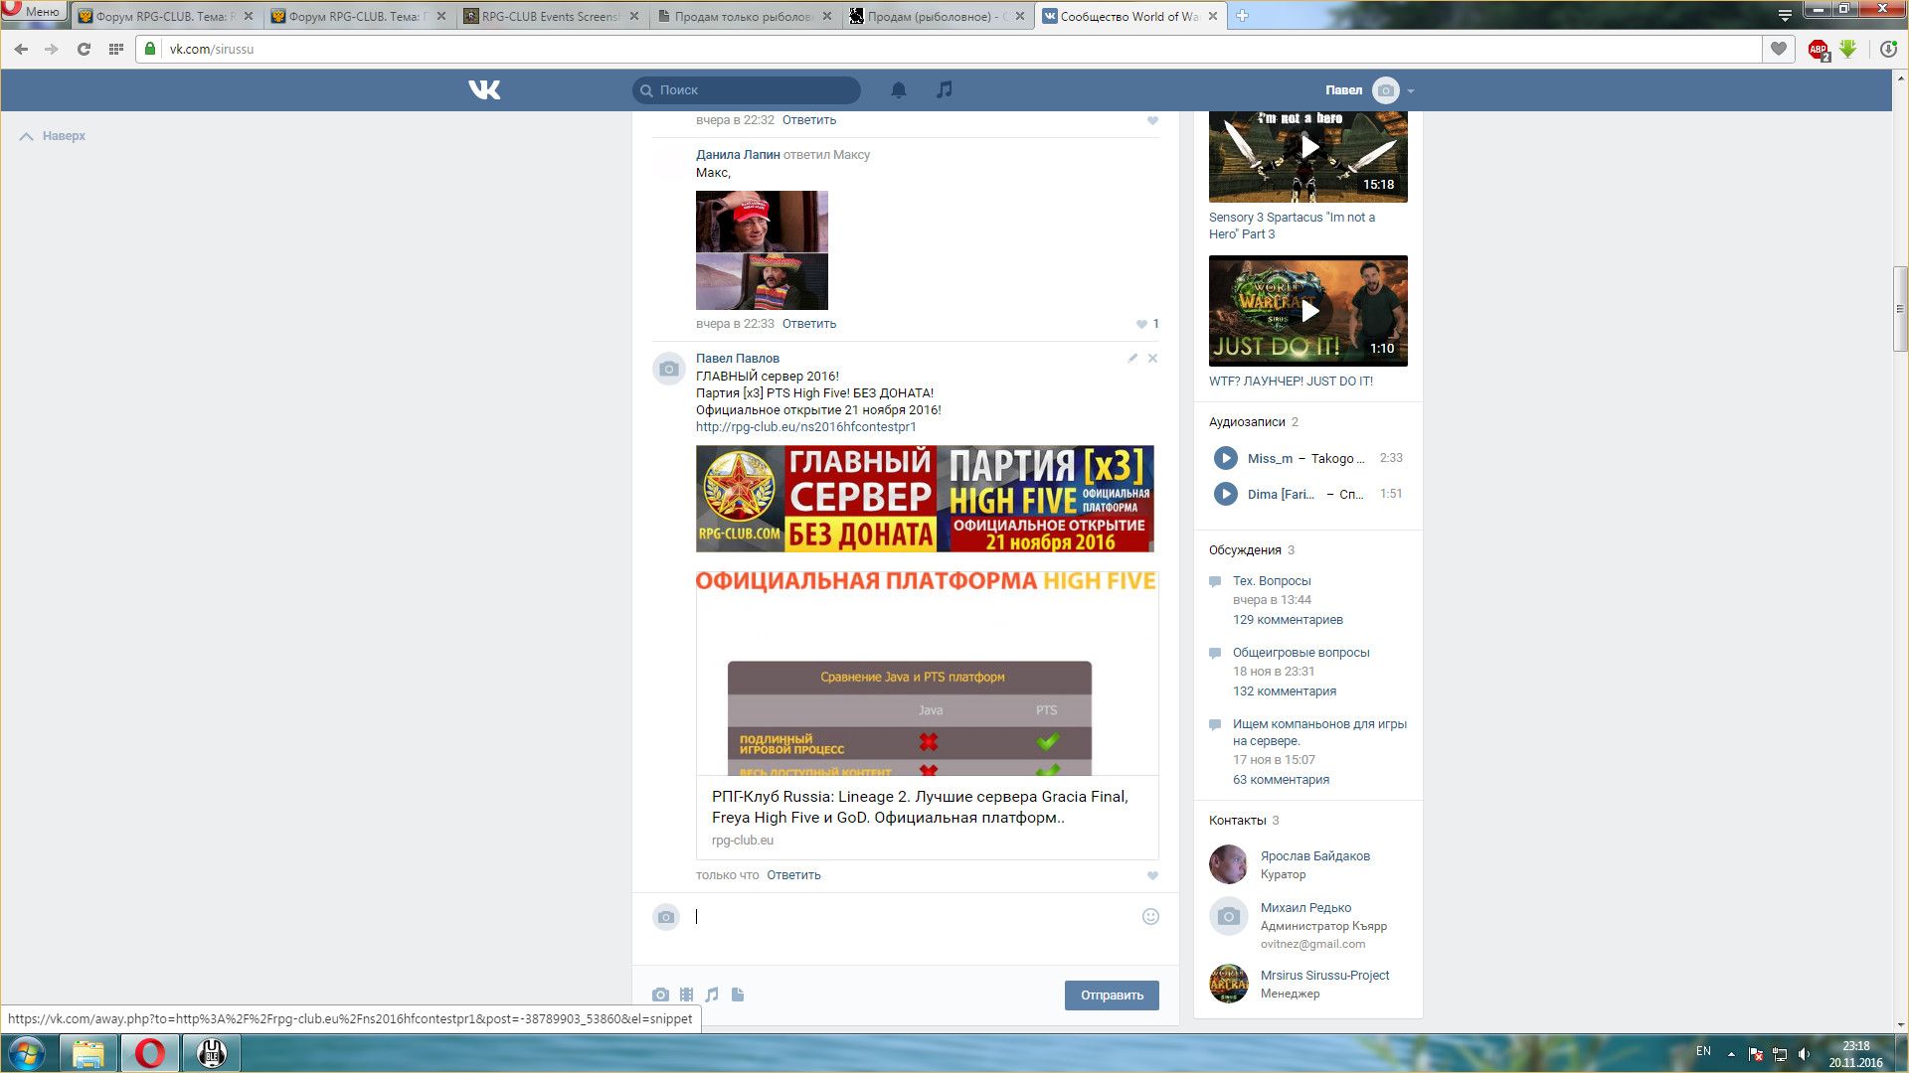Image resolution: width=1909 pixels, height=1073 pixels.
Task: Play the Miss_m Takogo audio track
Action: [1225, 458]
